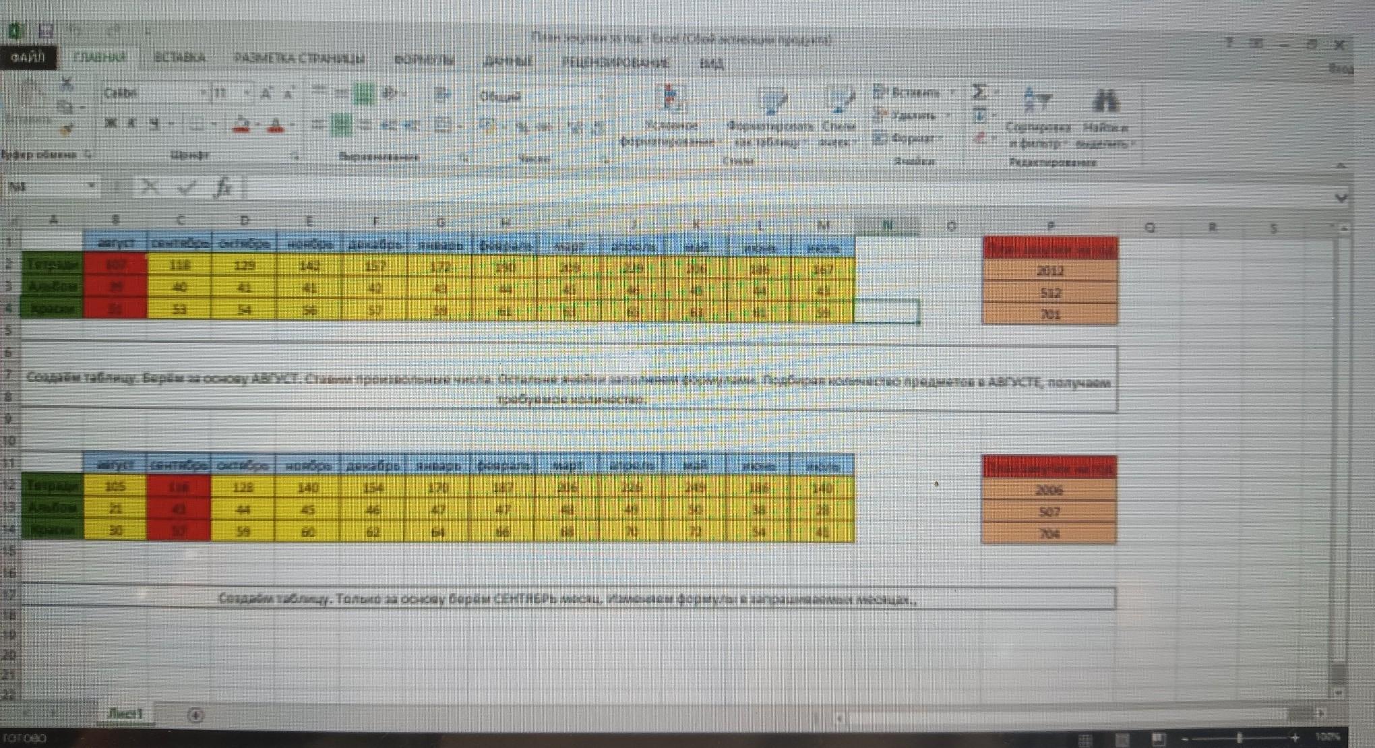Viewport: 1375px width, 748px height.
Task: Toggle underline Ч formatting
Action: pyautogui.click(x=154, y=123)
